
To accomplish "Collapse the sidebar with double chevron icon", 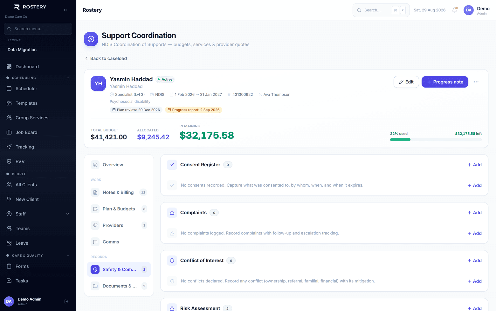I will (65, 10).
